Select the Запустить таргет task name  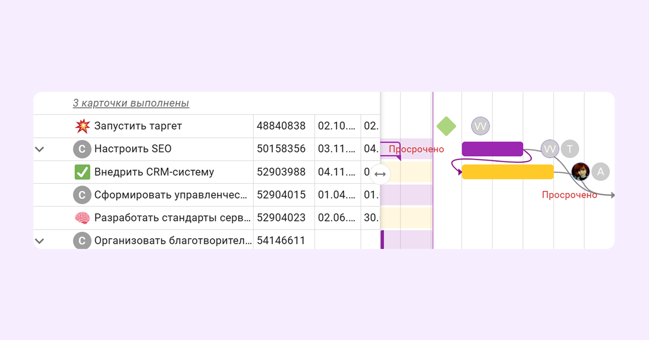tap(138, 126)
